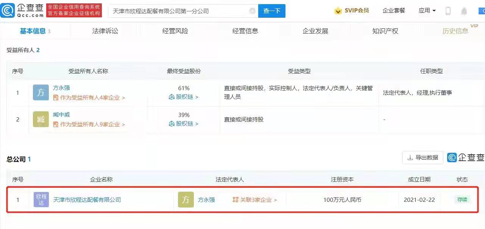Expand 作为受益所有人9家企业 link
Viewport: 485px width, 229px height.
coord(89,124)
